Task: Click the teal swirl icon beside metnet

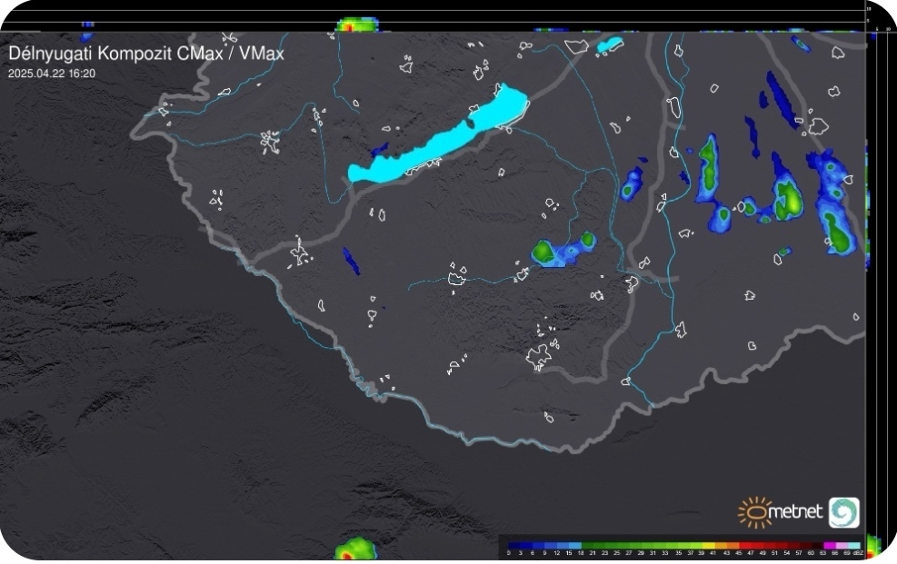Action: (x=843, y=512)
